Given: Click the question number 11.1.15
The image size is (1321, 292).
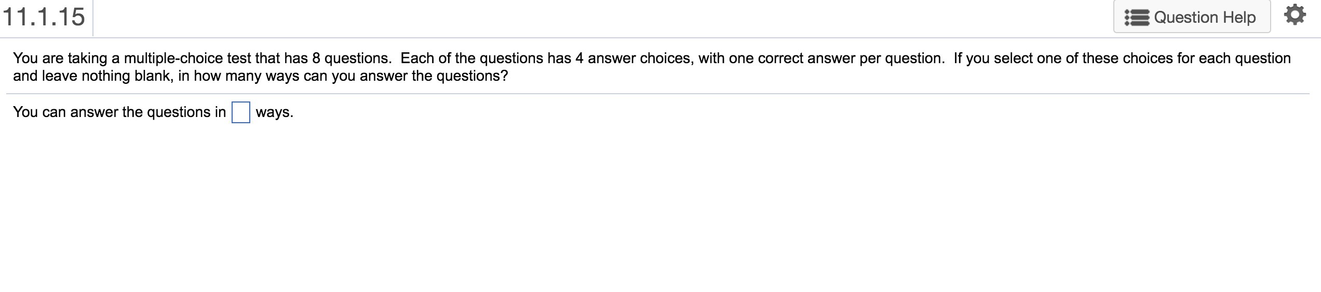Looking at the screenshot, I should tap(44, 17).
